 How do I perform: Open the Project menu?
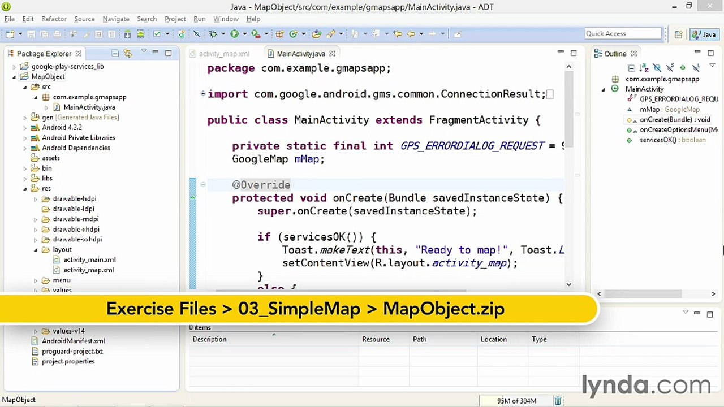point(175,19)
